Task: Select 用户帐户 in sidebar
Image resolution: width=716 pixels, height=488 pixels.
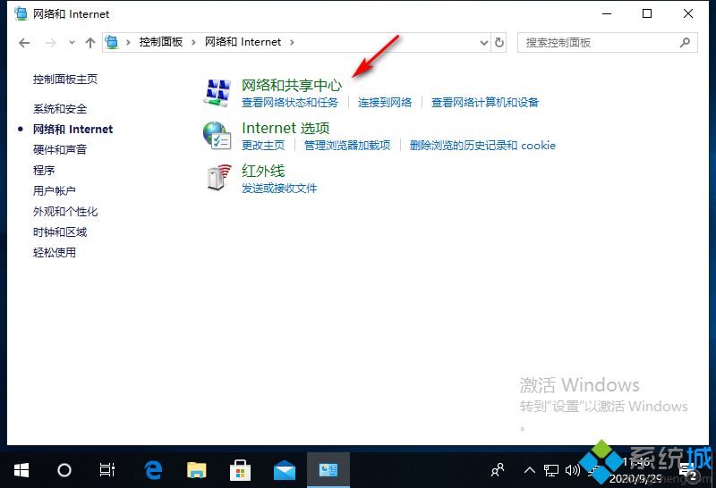Action: tap(55, 190)
